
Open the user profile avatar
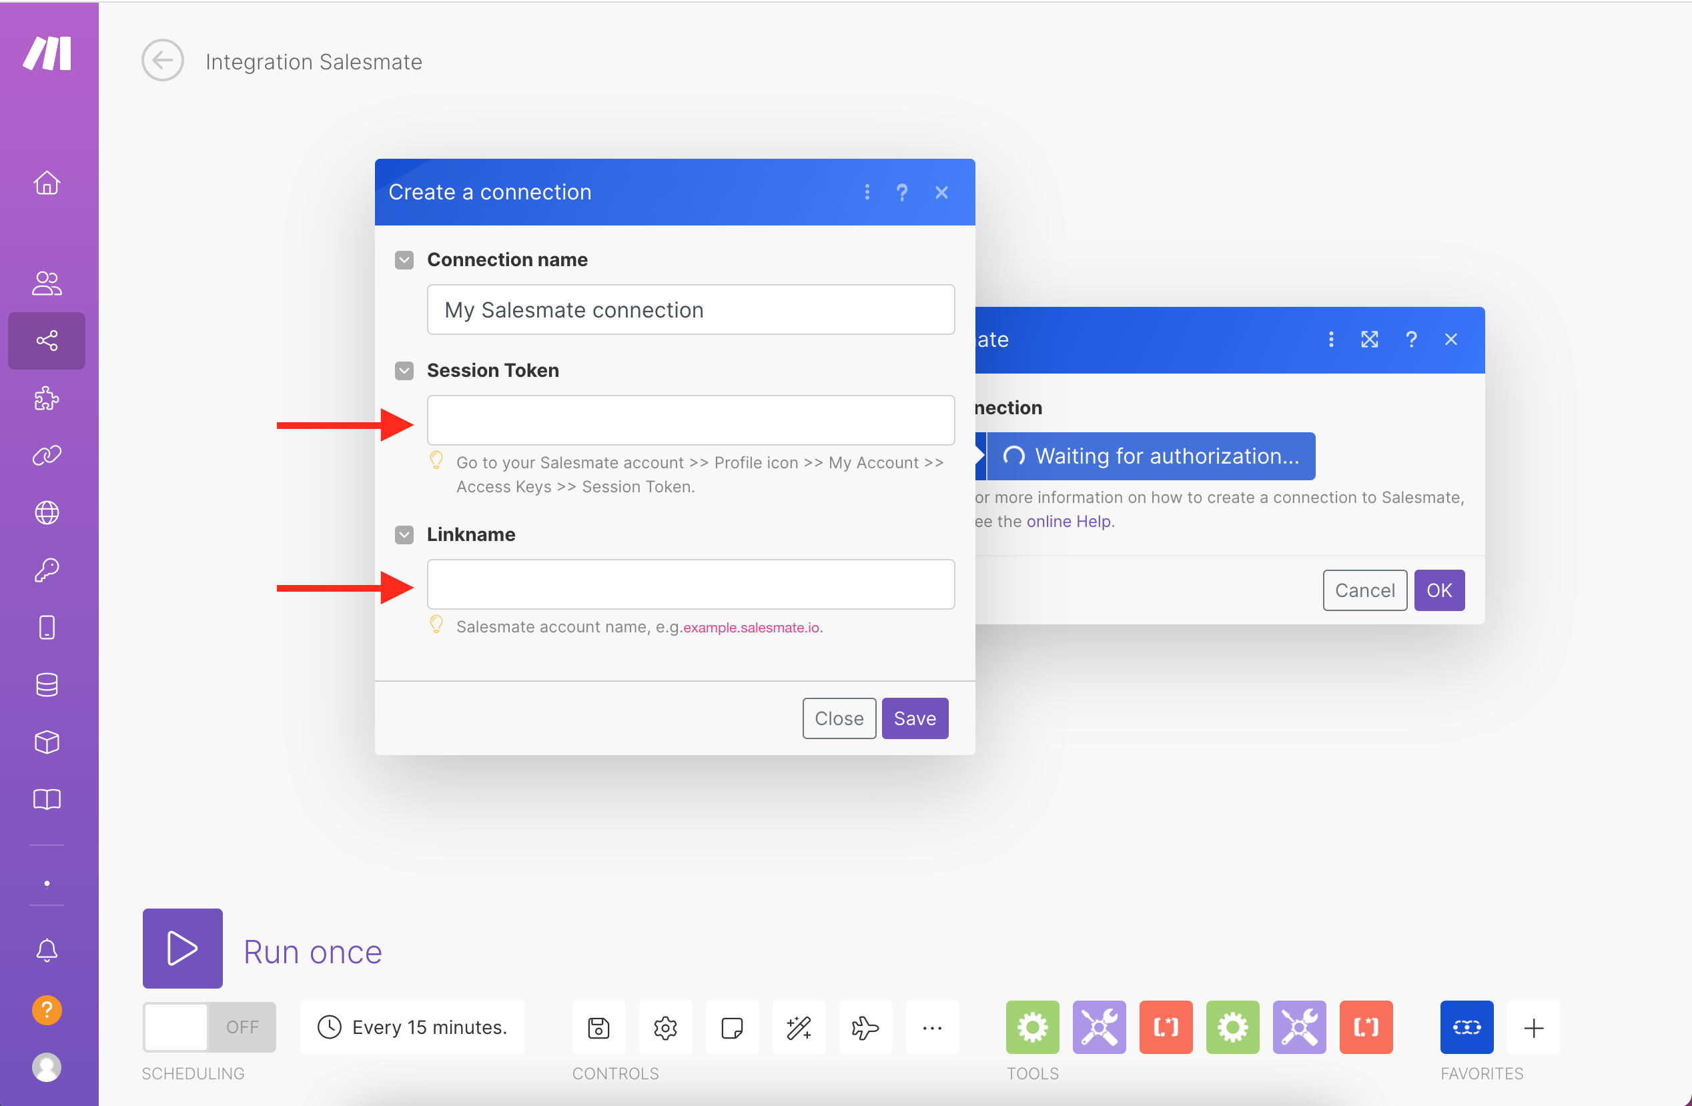pyautogui.click(x=47, y=1067)
